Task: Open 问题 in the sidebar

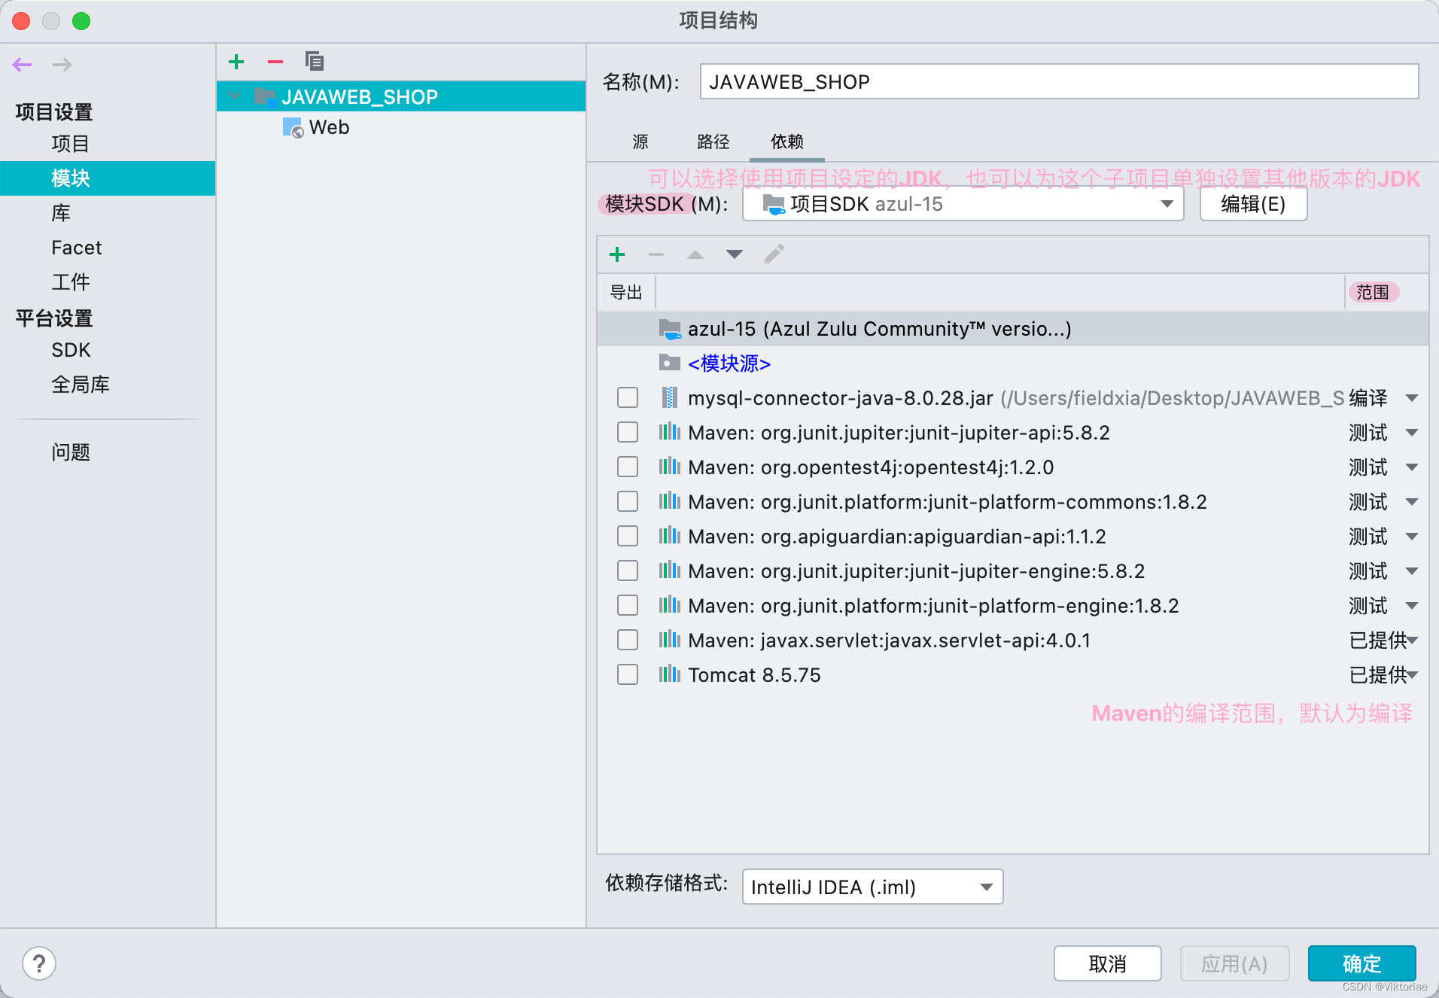Action: 70,452
